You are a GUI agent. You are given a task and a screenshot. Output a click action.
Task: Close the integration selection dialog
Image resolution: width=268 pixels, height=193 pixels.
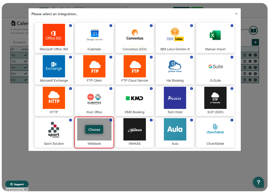pos(236,14)
